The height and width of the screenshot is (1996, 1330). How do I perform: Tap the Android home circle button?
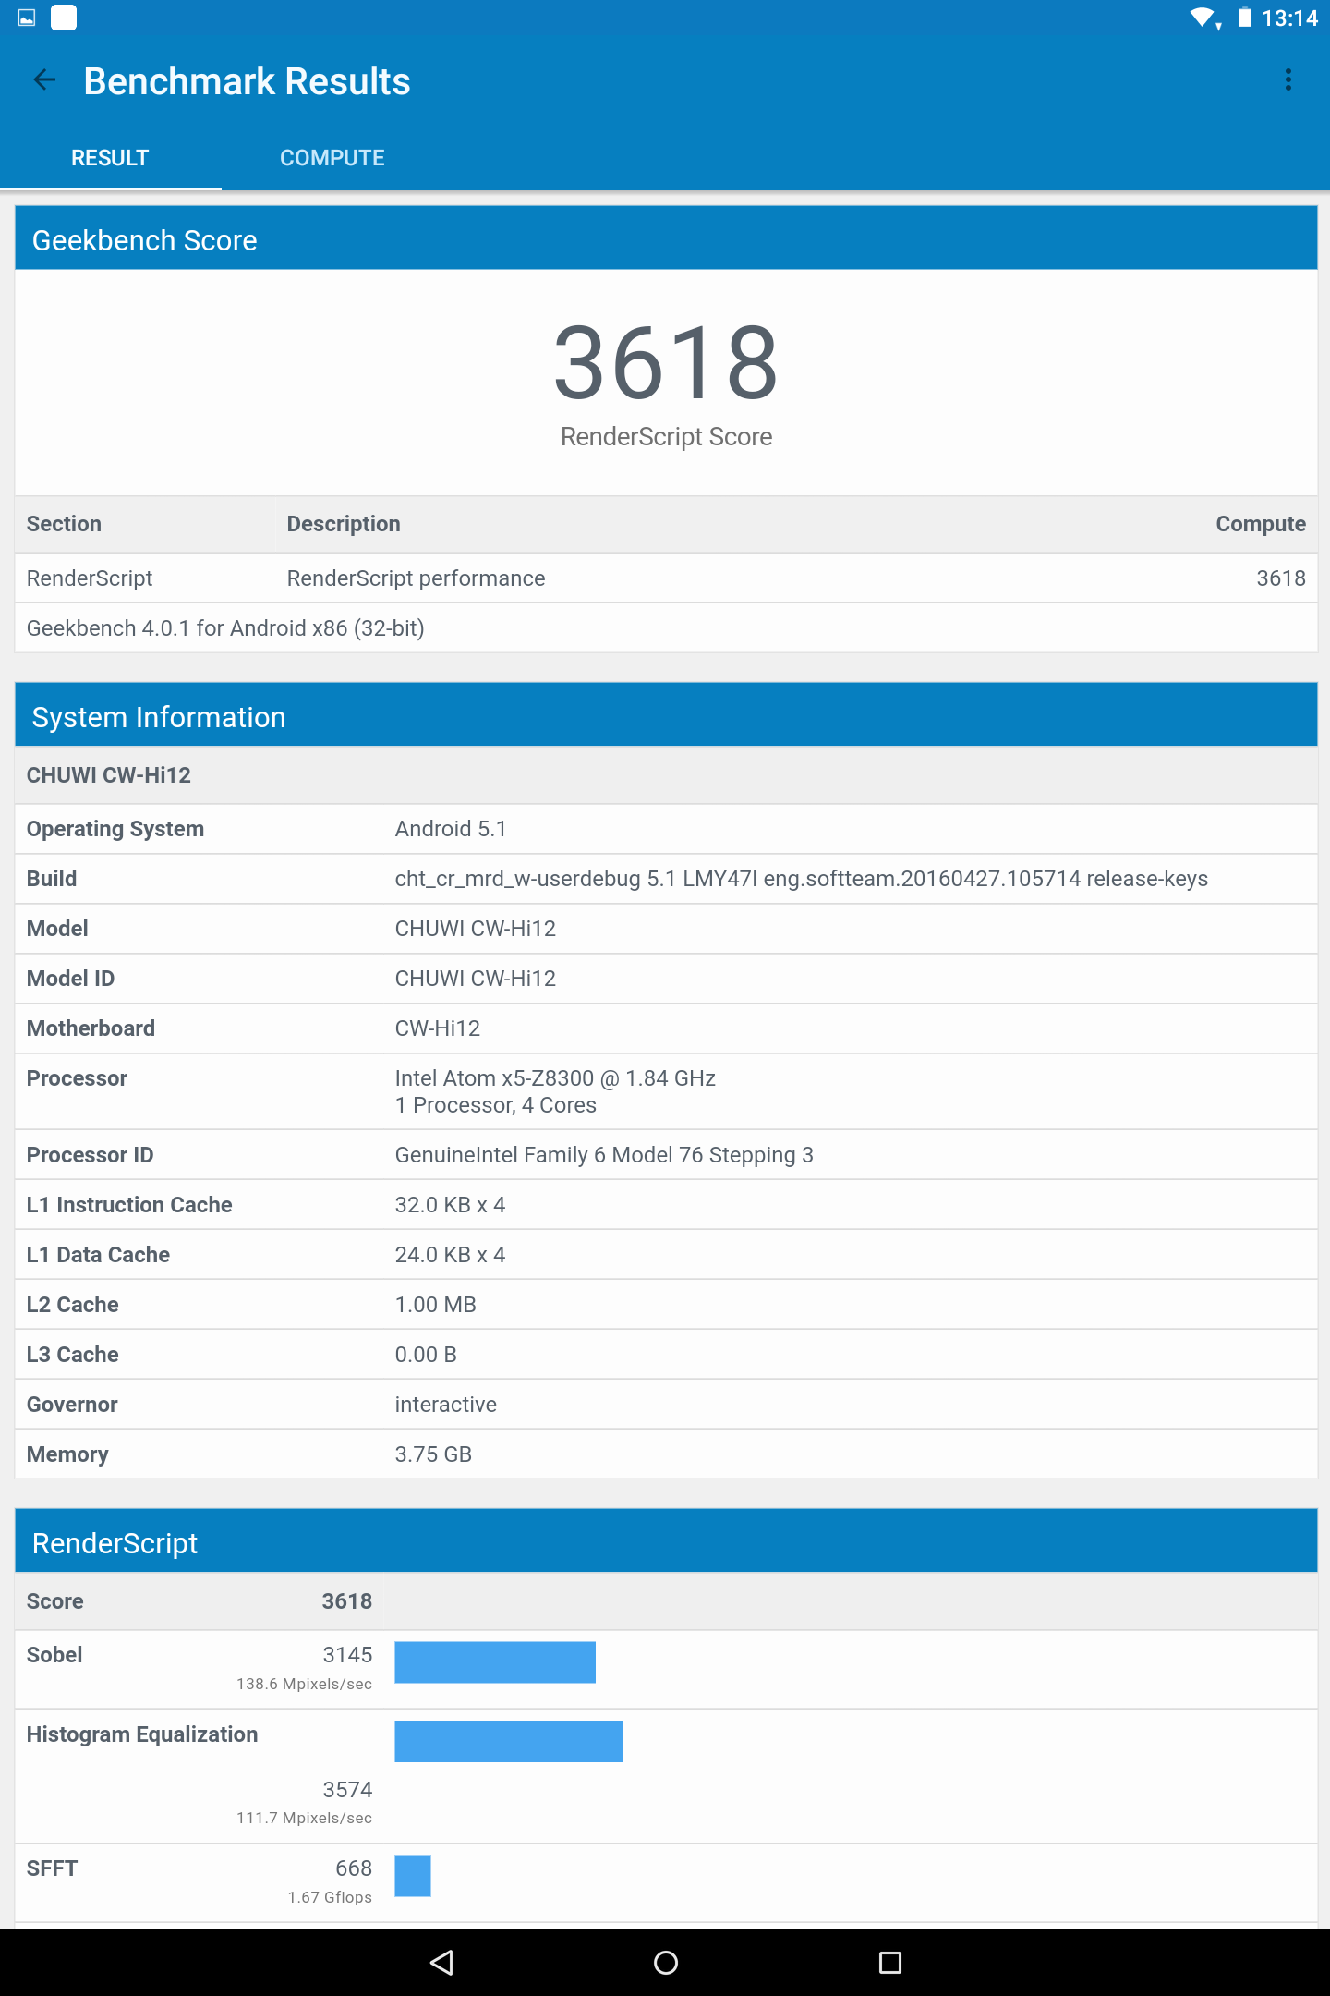pyautogui.click(x=665, y=1963)
